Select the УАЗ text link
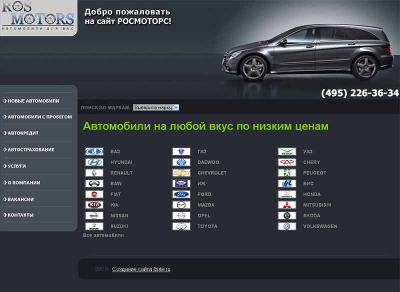Screen dimensions: 400x292 pyautogui.click(x=307, y=151)
